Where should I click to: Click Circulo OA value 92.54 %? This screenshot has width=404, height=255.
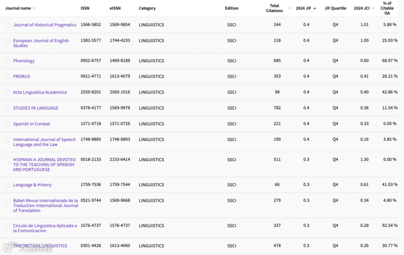(389, 225)
